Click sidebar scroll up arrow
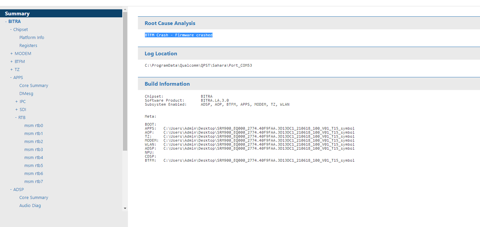 [125, 9]
